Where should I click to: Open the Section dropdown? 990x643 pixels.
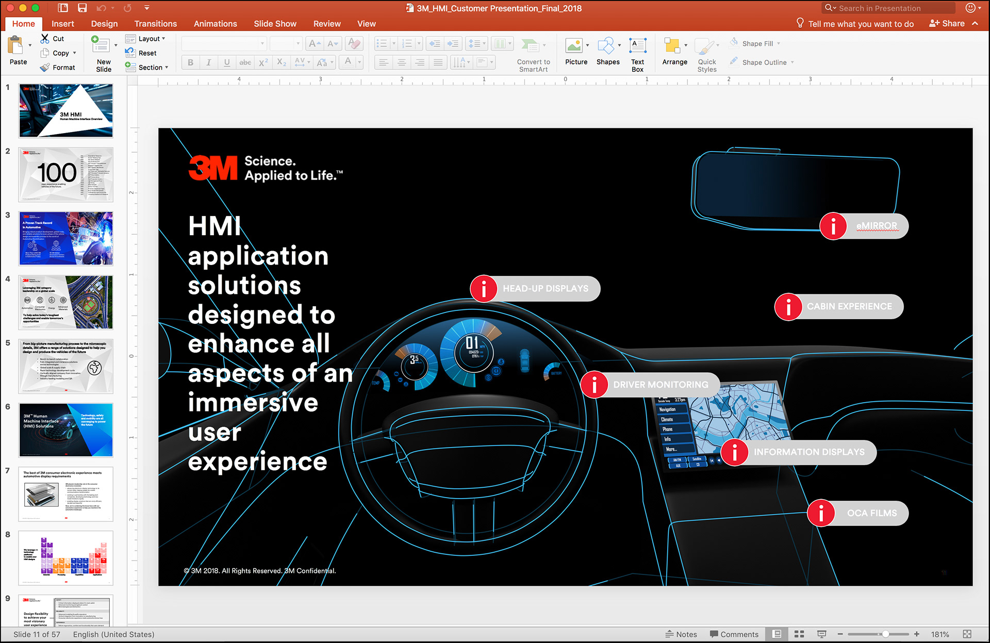coord(146,67)
